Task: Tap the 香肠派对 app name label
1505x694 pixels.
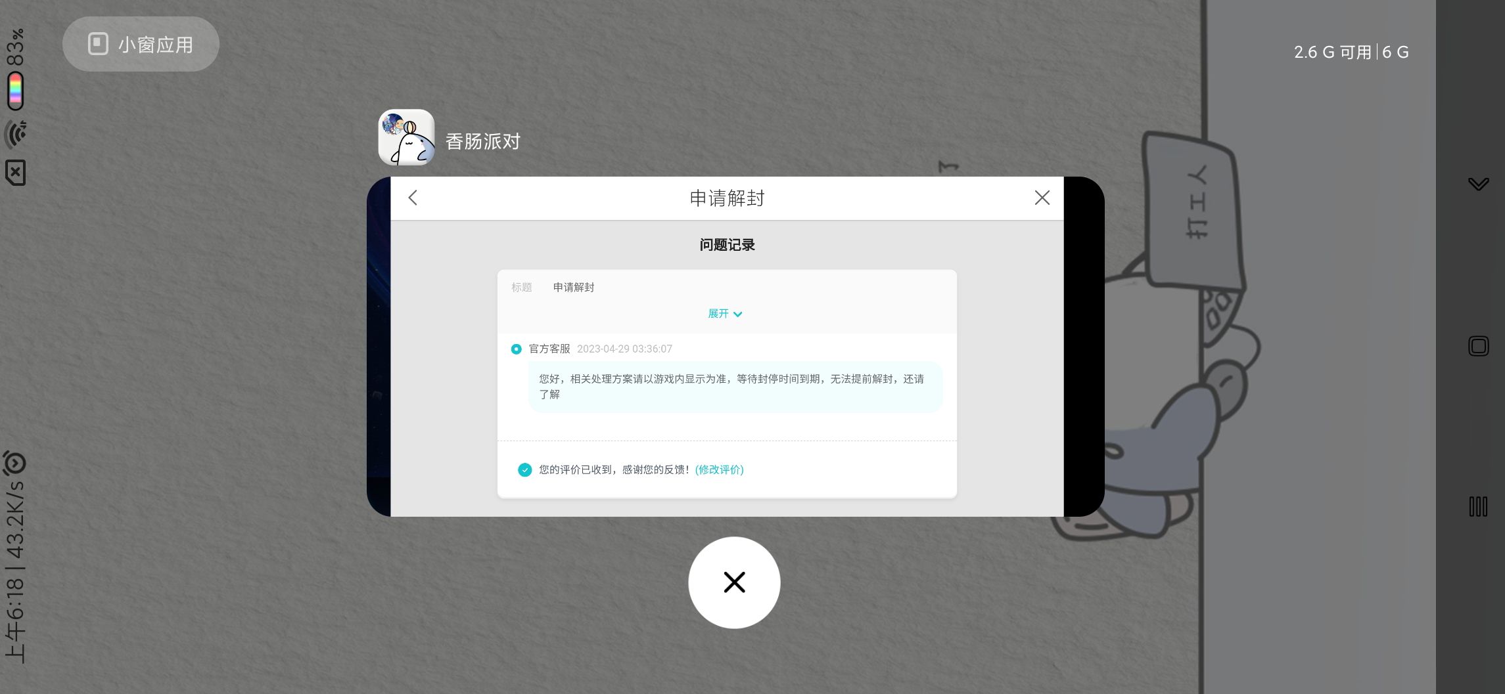Action: (483, 141)
